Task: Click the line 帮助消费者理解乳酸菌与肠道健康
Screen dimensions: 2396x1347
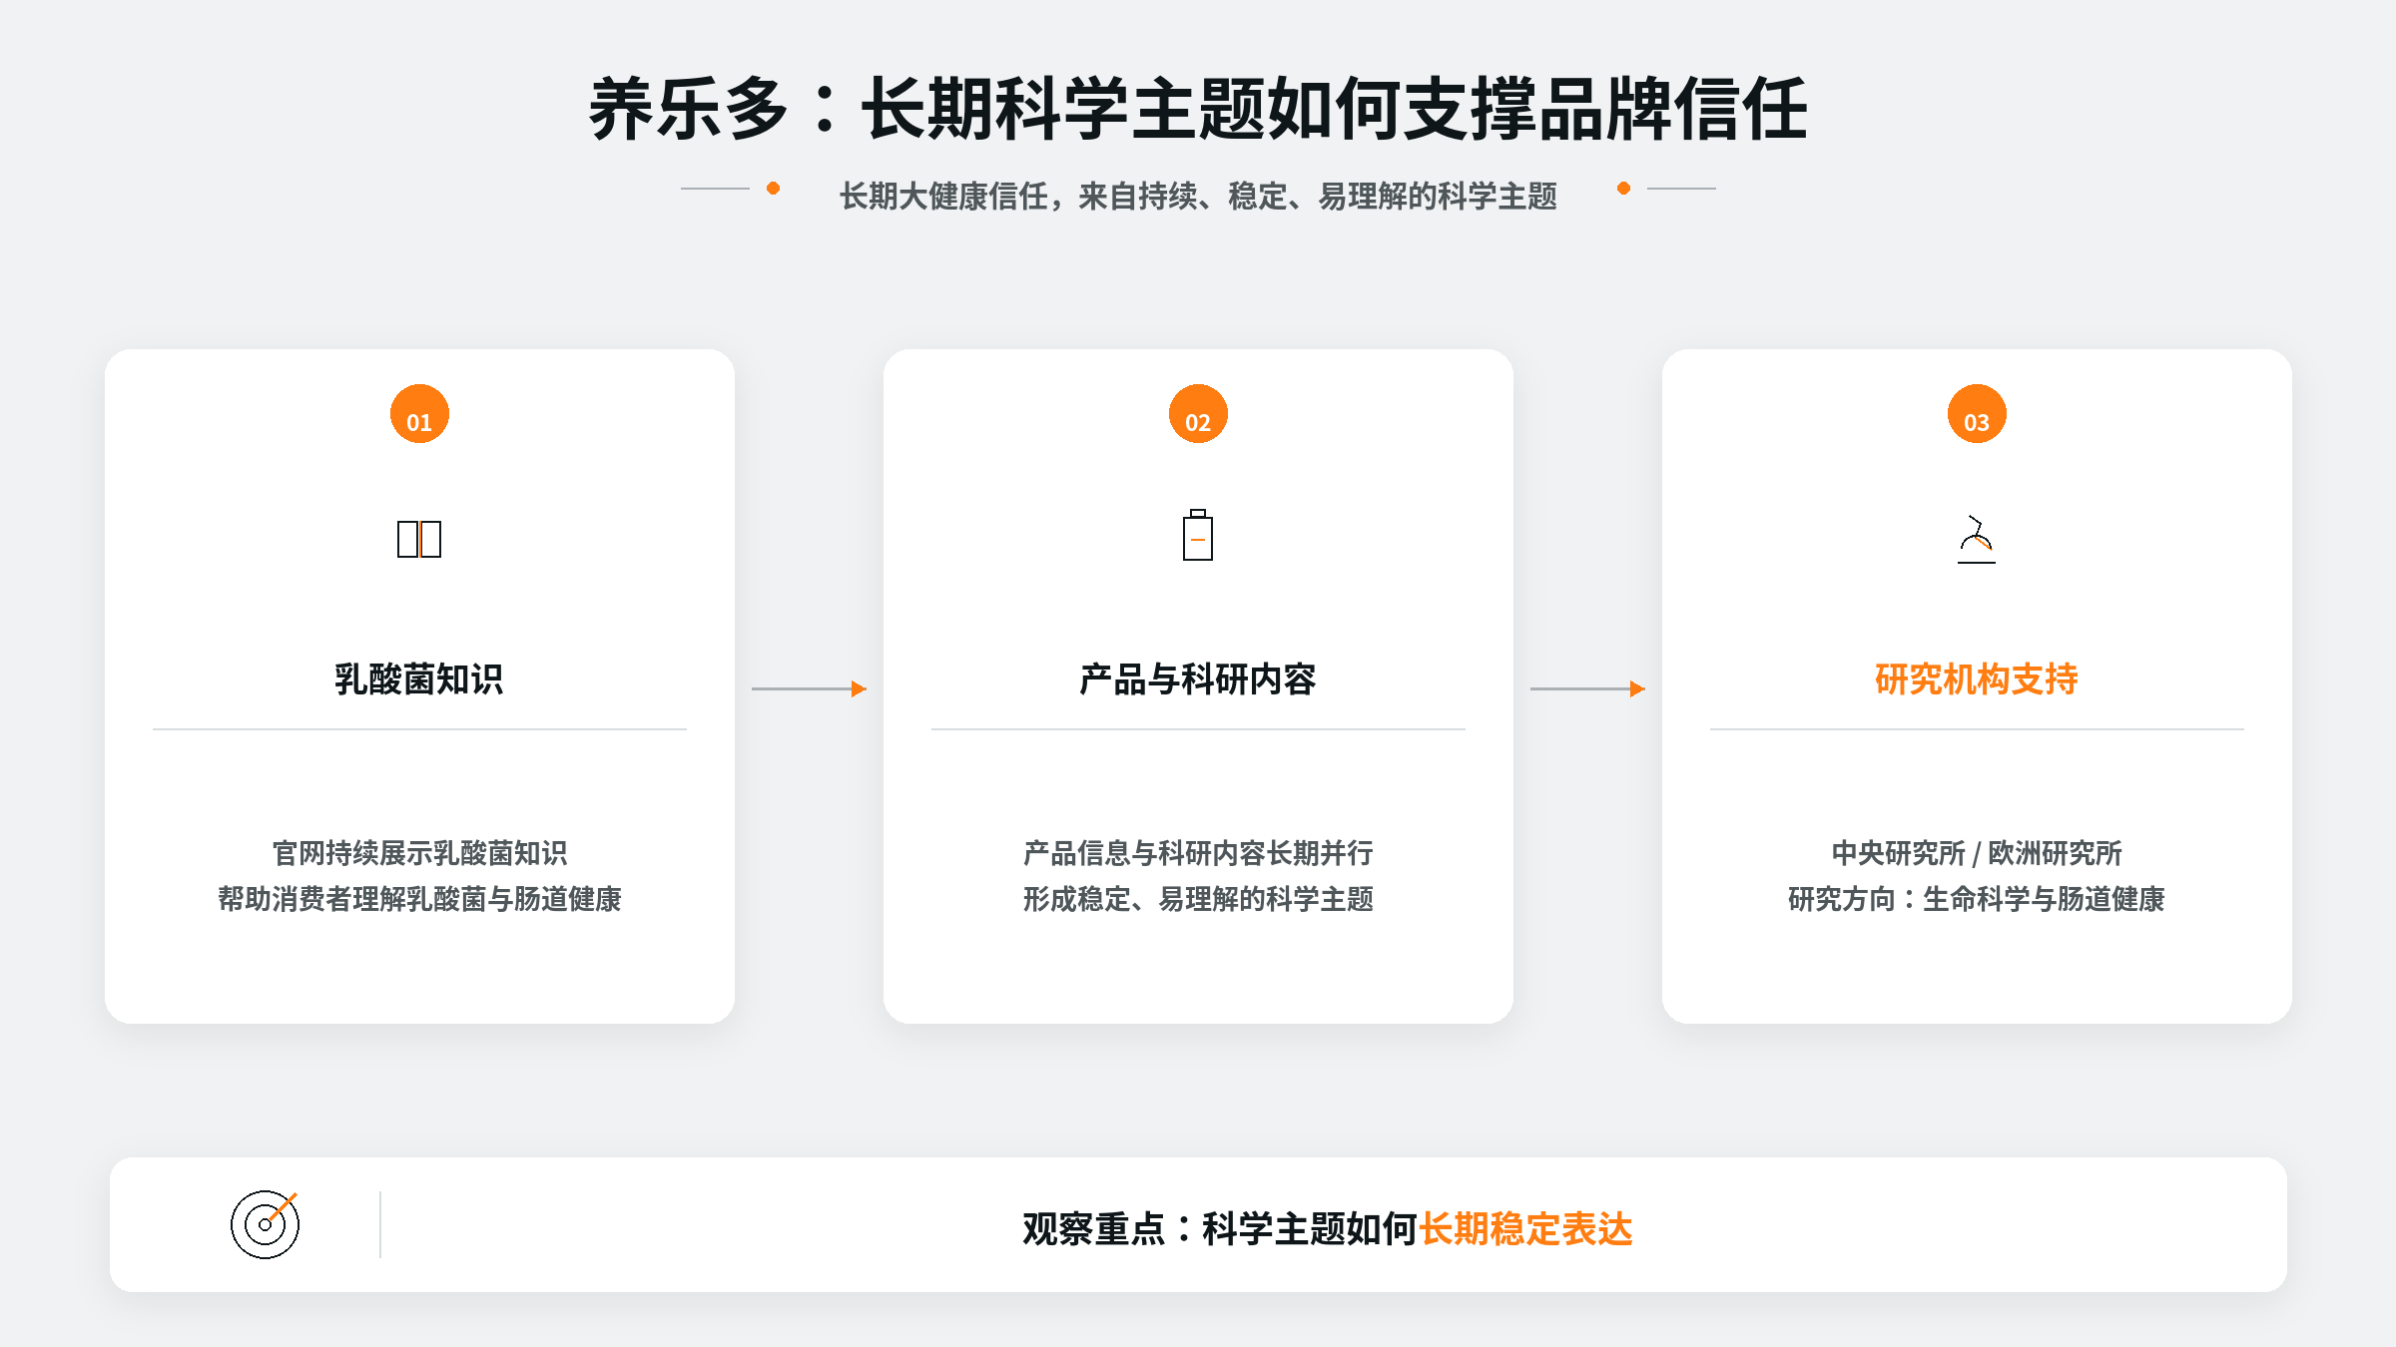Action: (x=419, y=899)
